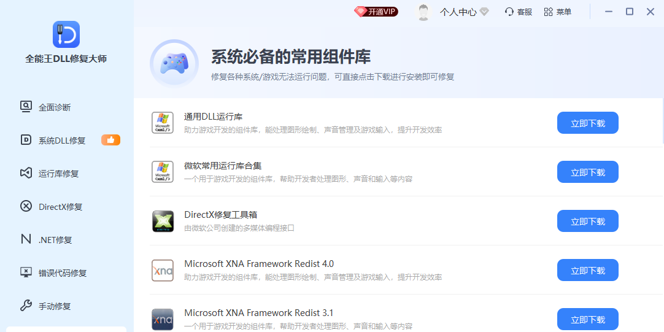Click the 微软常用运行库合集 title
The image size is (664, 332).
[x=223, y=166]
